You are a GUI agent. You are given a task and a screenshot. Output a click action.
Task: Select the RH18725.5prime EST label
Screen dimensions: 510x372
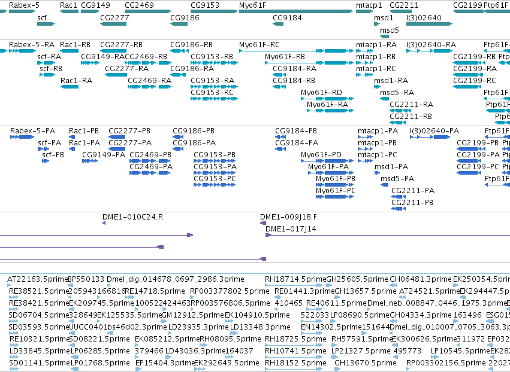(295, 339)
